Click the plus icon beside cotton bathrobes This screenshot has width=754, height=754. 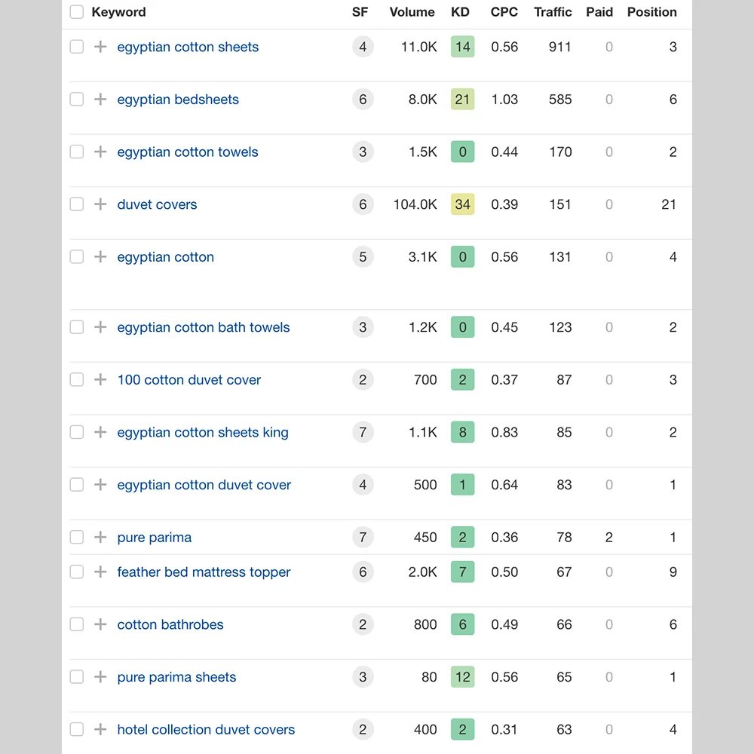(x=100, y=624)
